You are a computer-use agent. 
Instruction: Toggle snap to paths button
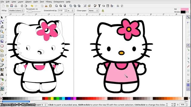click(188, 50)
